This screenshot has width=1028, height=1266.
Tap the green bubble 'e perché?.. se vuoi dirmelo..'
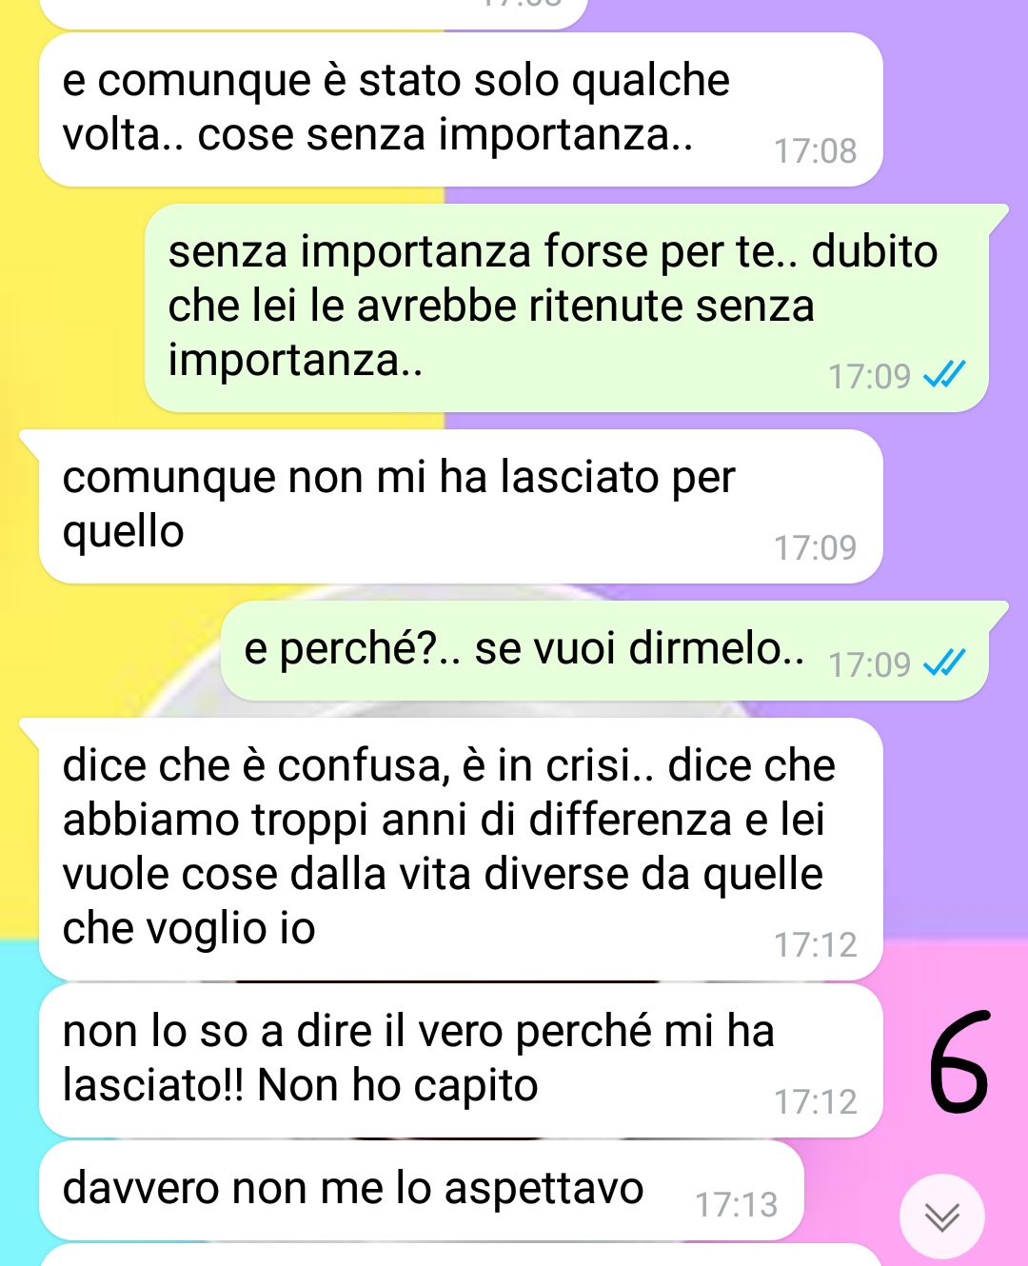click(604, 650)
